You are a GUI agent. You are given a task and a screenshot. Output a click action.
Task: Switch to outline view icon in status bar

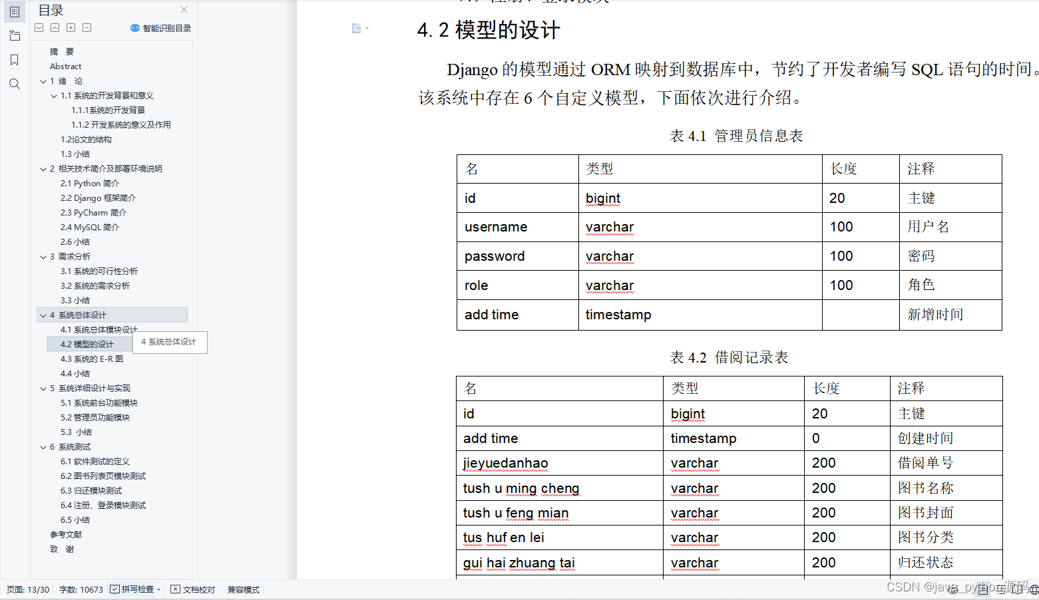click(x=1001, y=589)
